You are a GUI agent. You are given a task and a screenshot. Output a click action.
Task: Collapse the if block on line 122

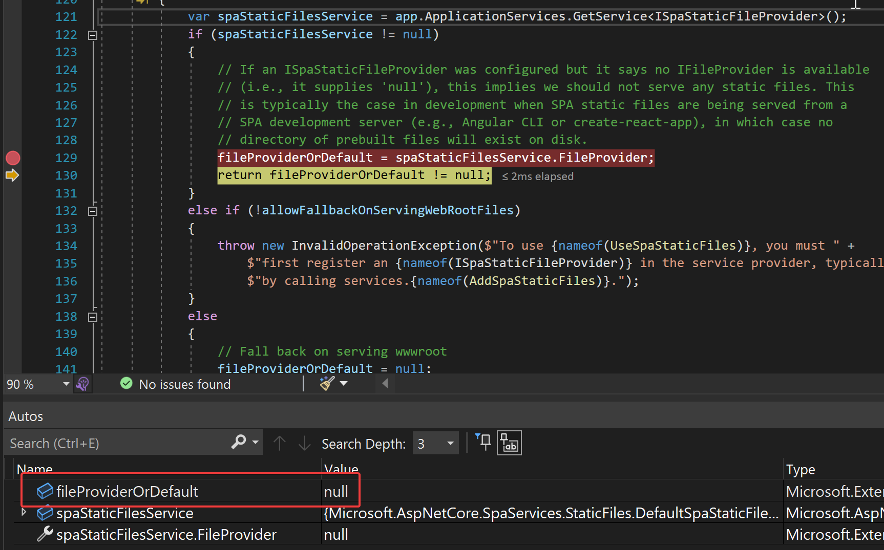(93, 35)
